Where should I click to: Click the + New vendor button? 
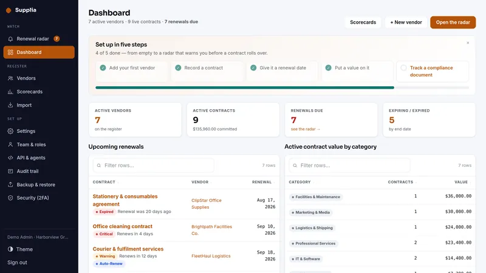pos(406,22)
